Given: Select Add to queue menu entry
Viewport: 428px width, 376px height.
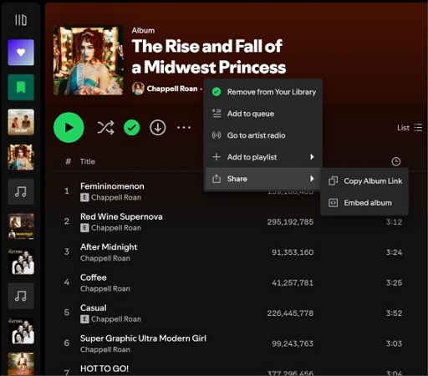Looking at the screenshot, I should click(263, 114).
